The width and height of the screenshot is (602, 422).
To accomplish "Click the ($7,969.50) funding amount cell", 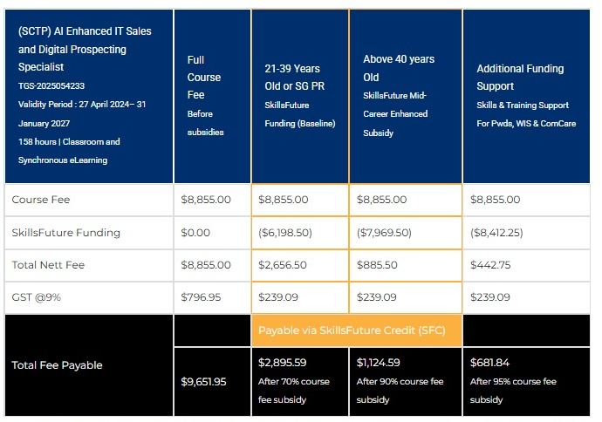I will [385, 233].
